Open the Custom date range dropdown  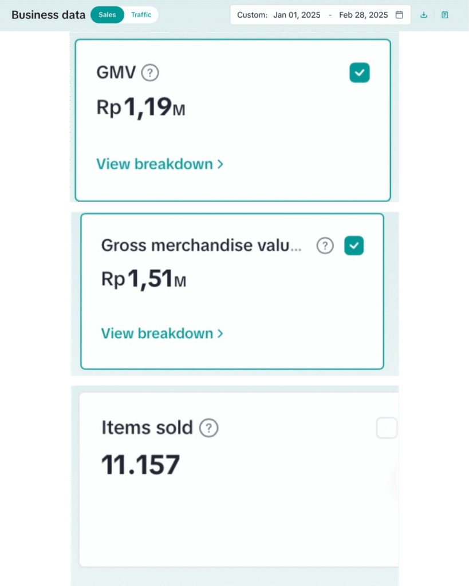[253, 15]
